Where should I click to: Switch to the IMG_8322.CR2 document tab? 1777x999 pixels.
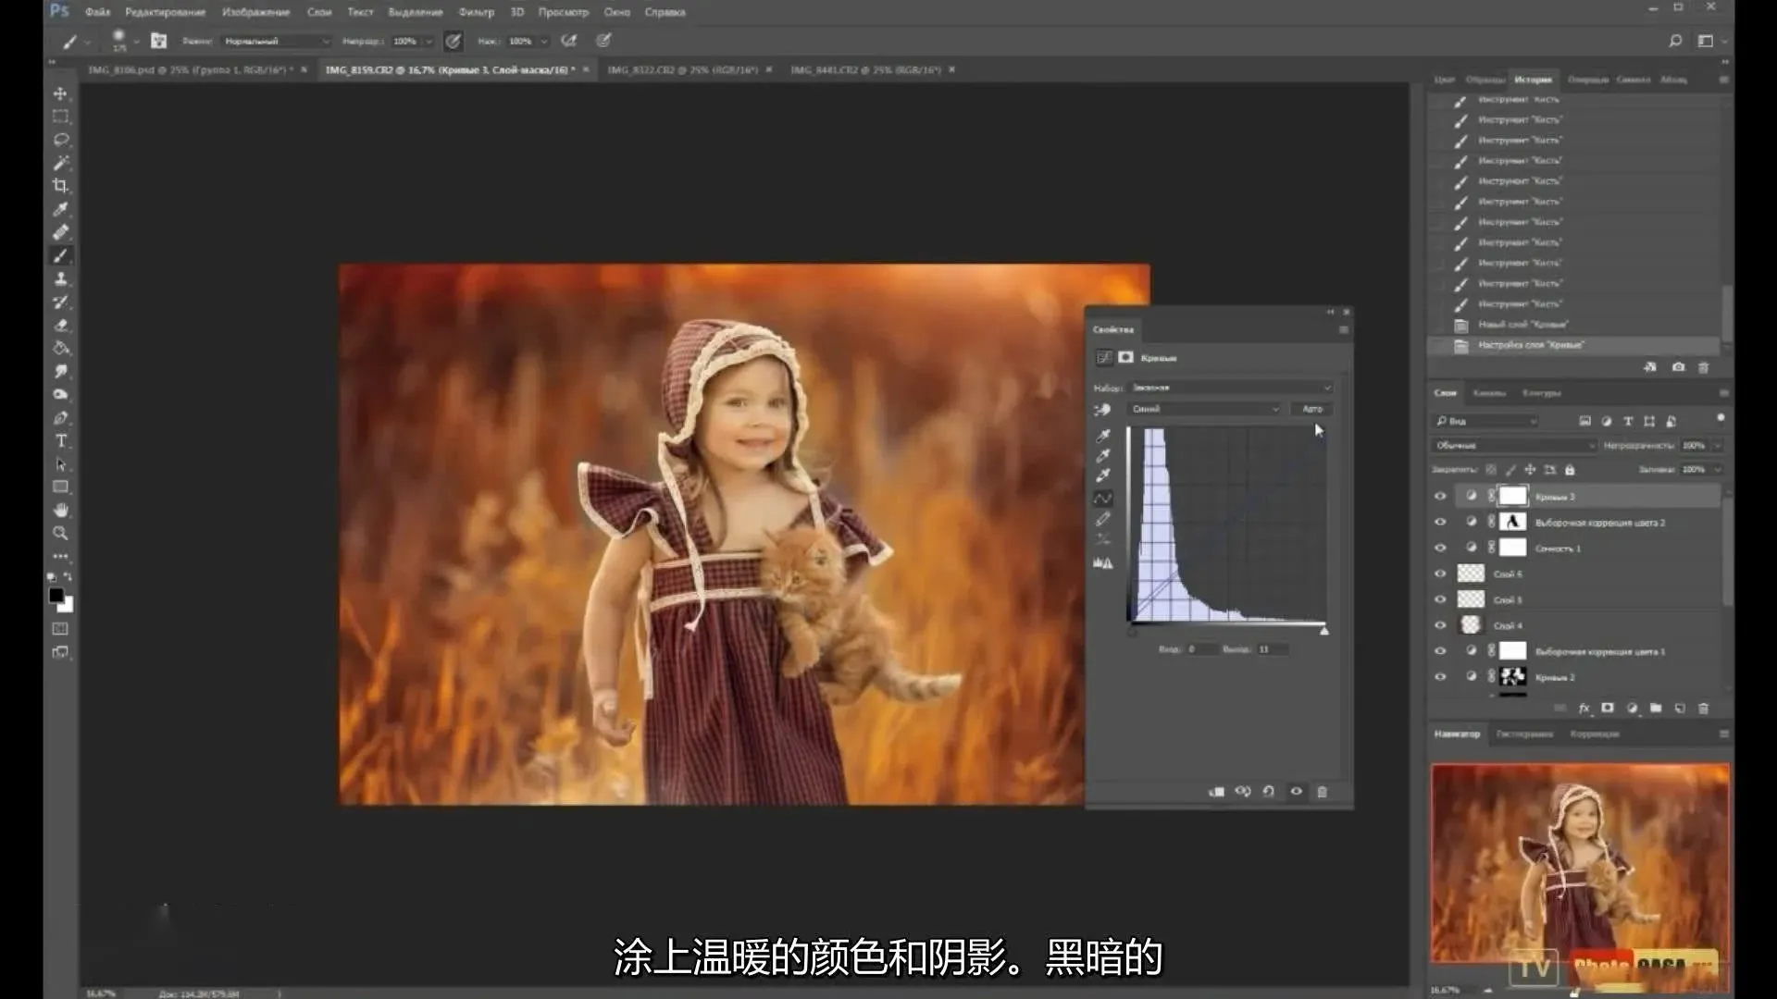[682, 70]
